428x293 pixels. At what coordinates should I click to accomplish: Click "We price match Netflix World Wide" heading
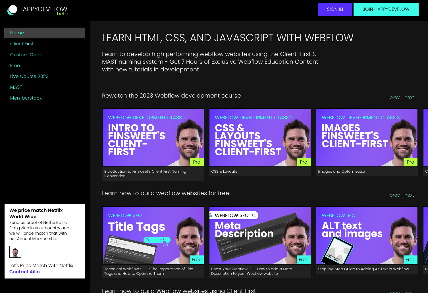click(x=36, y=213)
